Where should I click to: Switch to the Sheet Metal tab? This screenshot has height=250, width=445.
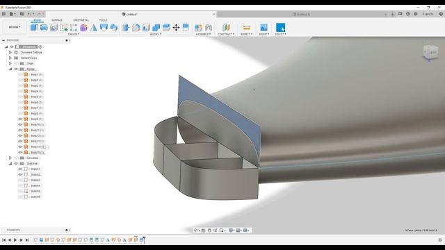(81, 20)
